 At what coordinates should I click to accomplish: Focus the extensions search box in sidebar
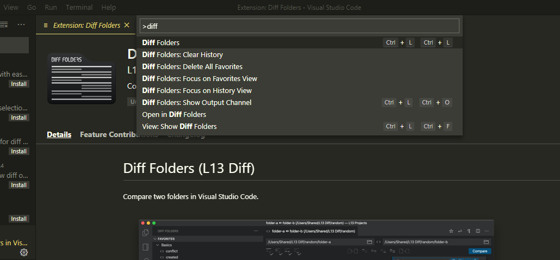tap(14, 45)
